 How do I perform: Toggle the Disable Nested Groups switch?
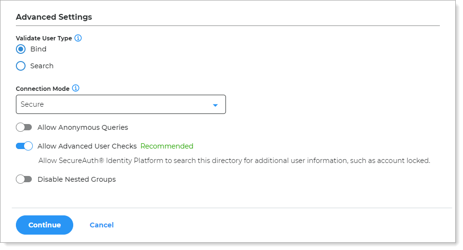(24, 179)
